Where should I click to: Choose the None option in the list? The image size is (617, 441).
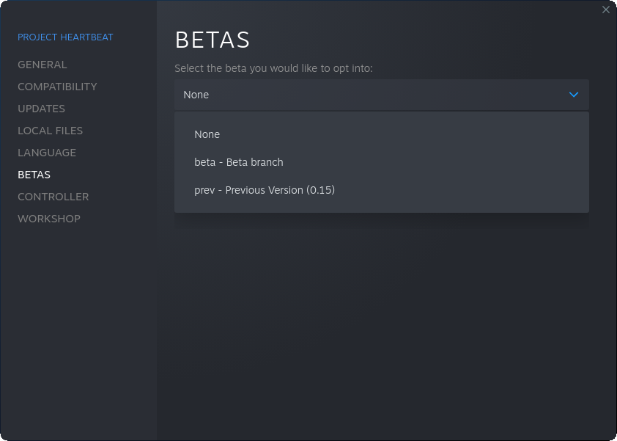(382, 134)
